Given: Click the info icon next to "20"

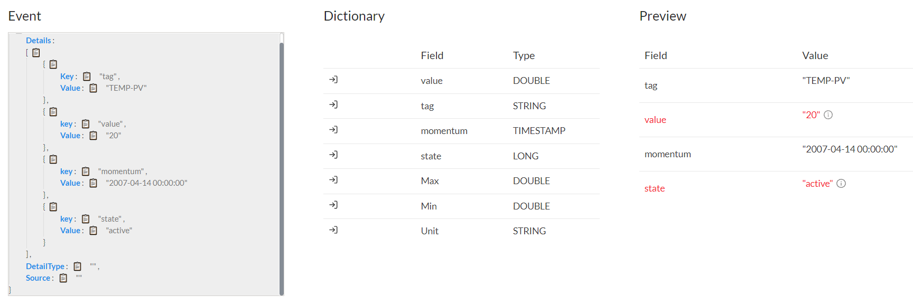Looking at the screenshot, I should coord(828,115).
